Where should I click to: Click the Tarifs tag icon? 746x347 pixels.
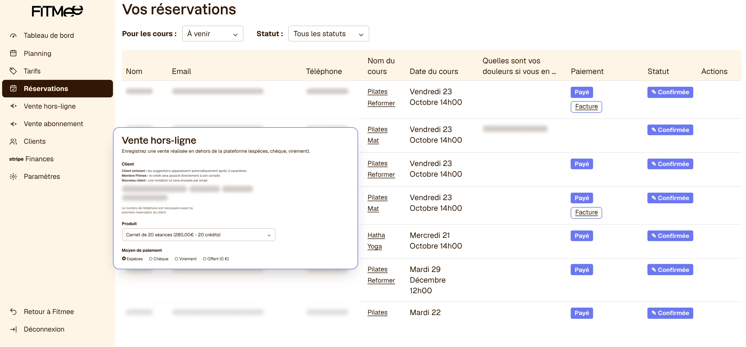[13, 71]
